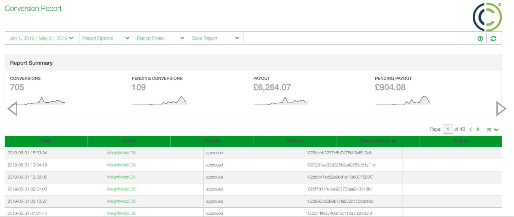
Task: Open the Report Filters dropdown
Action: pos(160,38)
